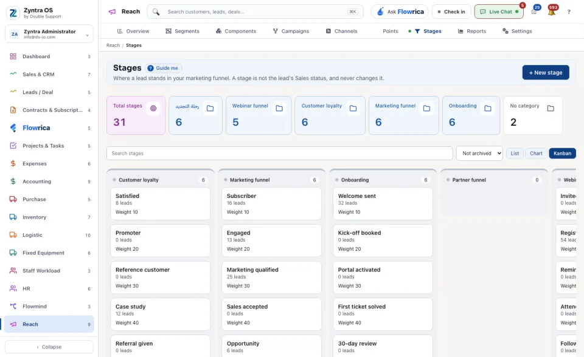Open tasks checklist icon with badge 25

[534, 12]
